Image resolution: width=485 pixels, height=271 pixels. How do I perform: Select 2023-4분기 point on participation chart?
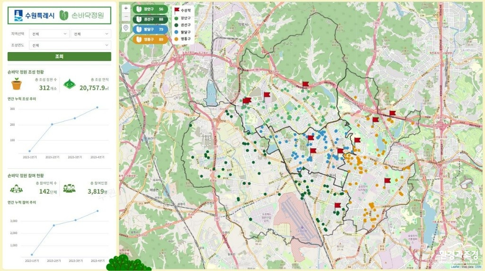(x=98, y=211)
